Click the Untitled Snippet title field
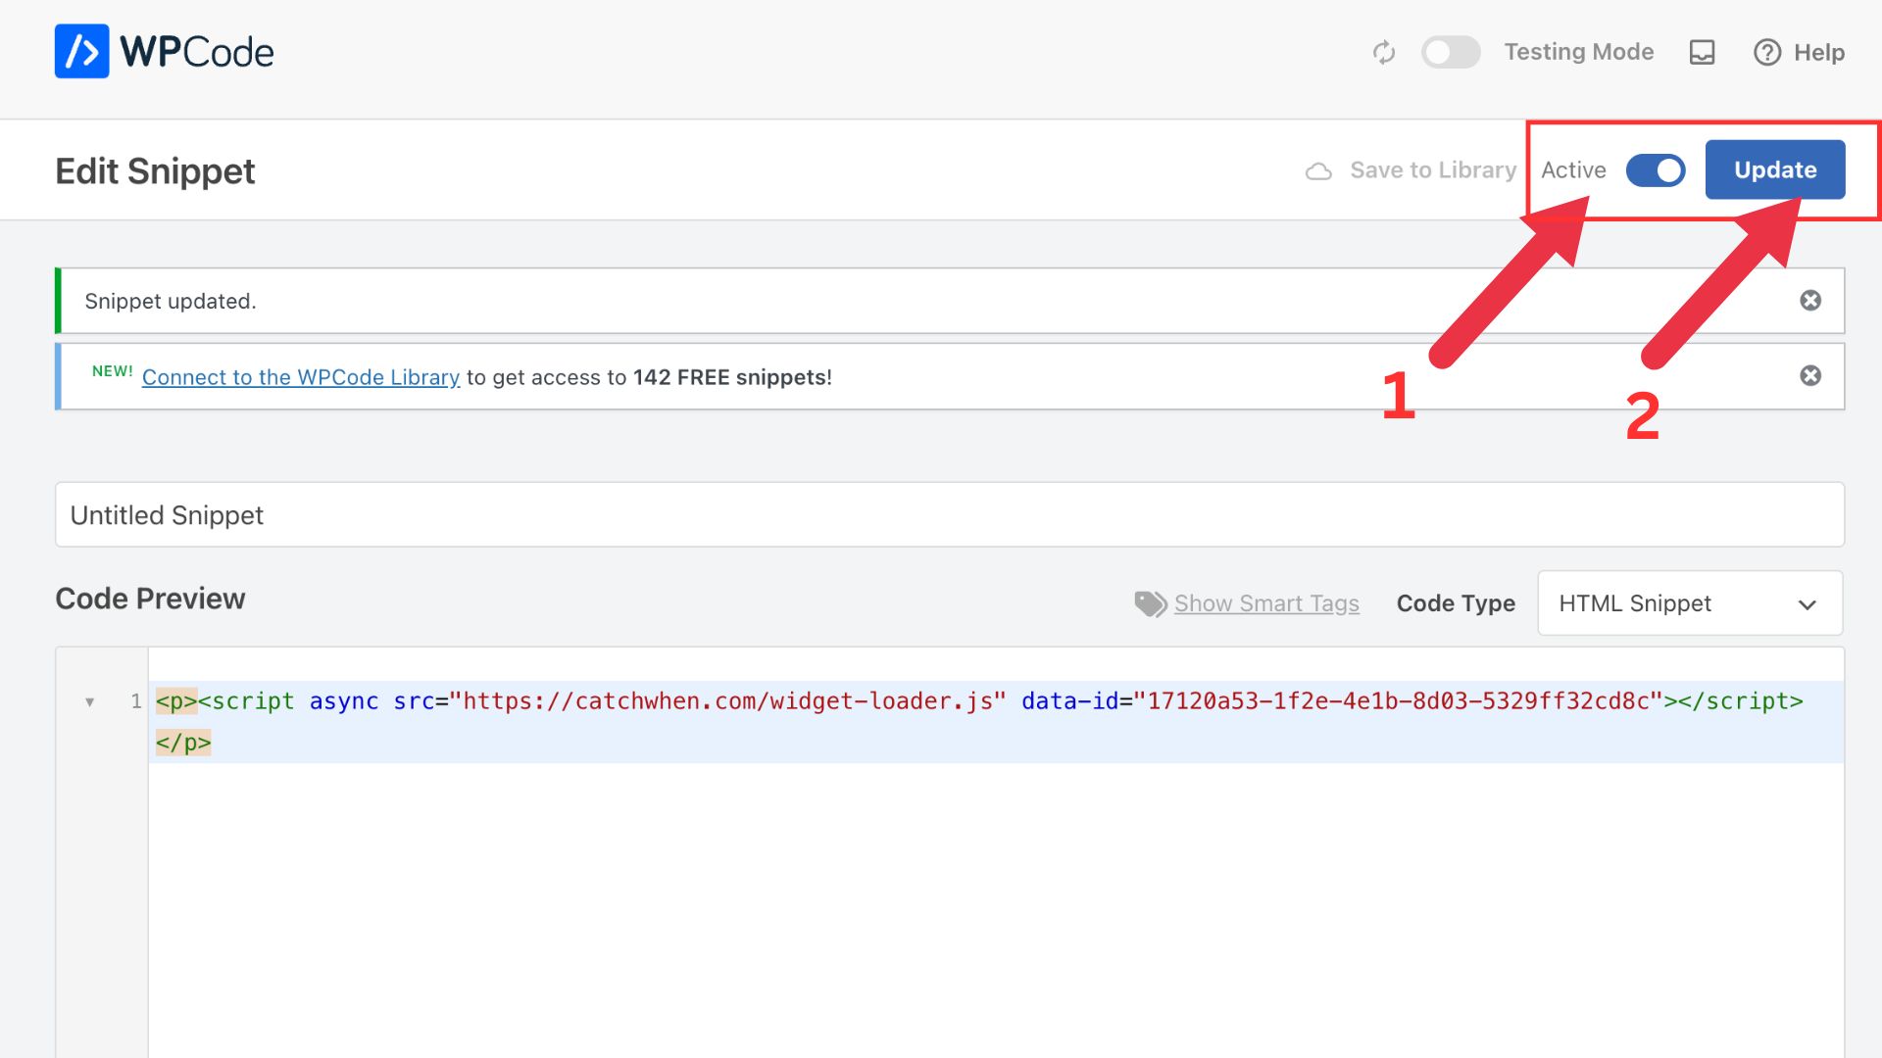 click(x=950, y=514)
